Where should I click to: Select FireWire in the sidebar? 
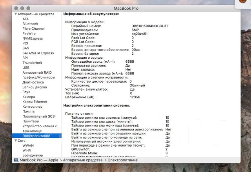pyautogui.click(x=29, y=34)
